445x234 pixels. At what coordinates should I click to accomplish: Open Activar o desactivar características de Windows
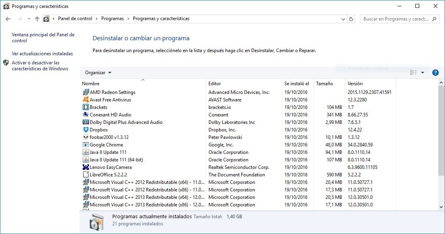click(x=40, y=66)
